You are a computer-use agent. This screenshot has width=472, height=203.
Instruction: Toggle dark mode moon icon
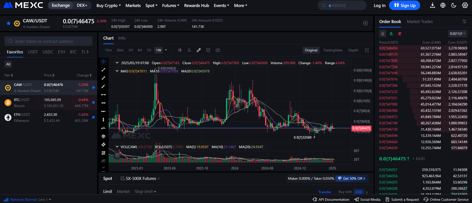(x=454, y=6)
